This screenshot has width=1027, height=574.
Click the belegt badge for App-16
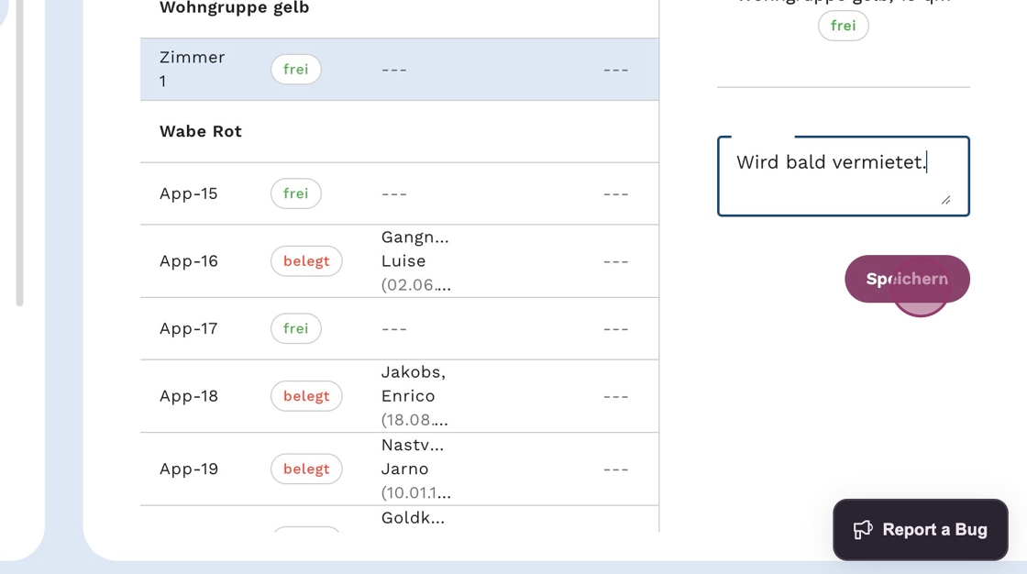pos(306,261)
